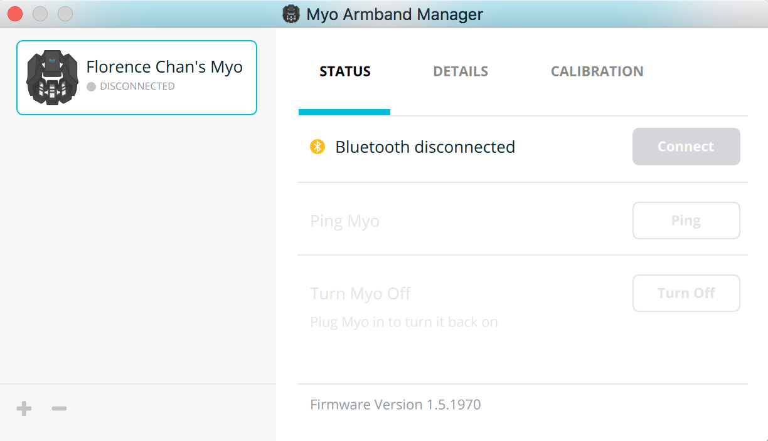Screen dimensions: 768x441
Task: Click the orange Bluetooth status icon
Action: coord(317,147)
